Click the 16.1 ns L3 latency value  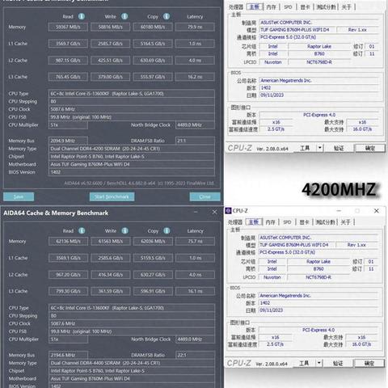(196, 291)
